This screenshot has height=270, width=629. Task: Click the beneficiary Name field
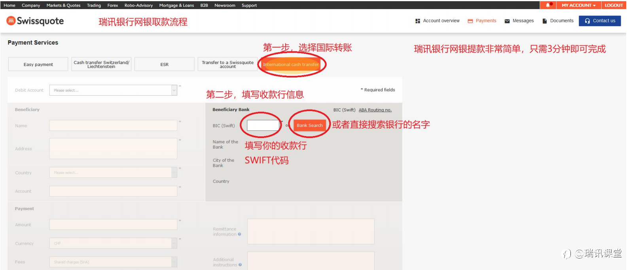point(113,125)
